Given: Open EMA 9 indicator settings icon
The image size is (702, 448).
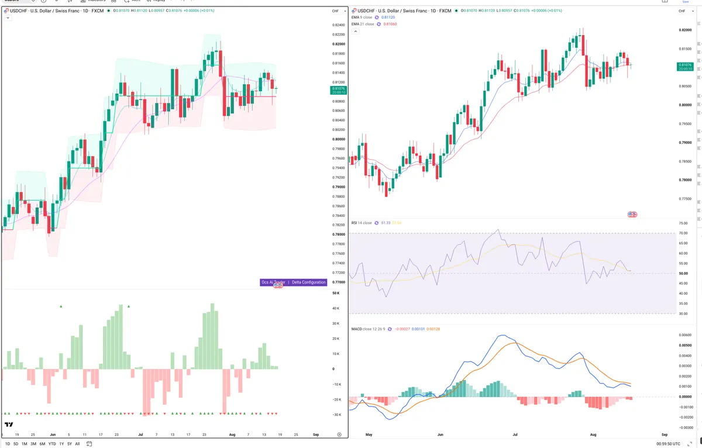Looking at the screenshot, I should tap(376, 18).
